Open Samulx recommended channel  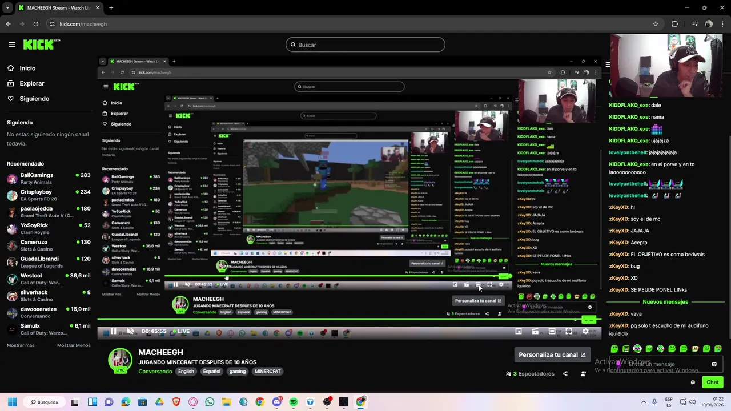click(x=49, y=329)
